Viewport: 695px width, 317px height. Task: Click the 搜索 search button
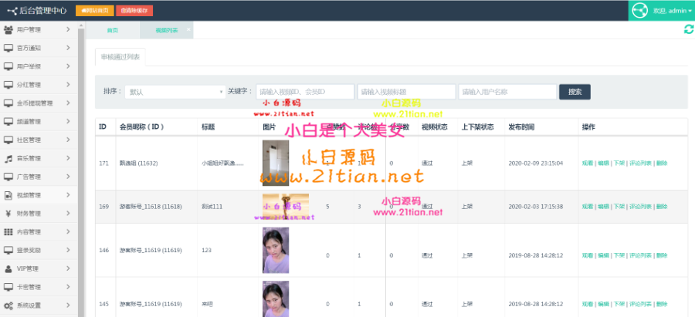tap(575, 92)
